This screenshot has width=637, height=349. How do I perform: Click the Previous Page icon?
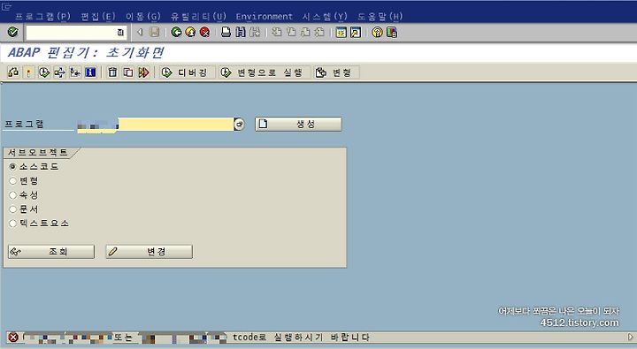pos(291,32)
